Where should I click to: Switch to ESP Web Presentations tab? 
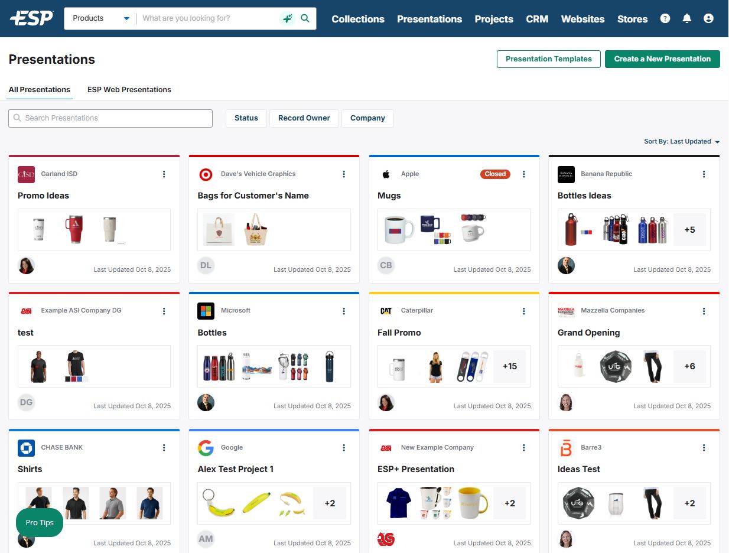coord(129,90)
